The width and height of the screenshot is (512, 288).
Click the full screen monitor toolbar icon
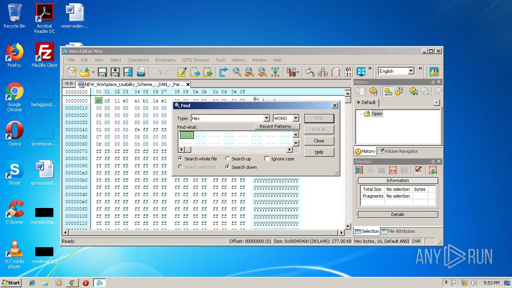coord(361,72)
